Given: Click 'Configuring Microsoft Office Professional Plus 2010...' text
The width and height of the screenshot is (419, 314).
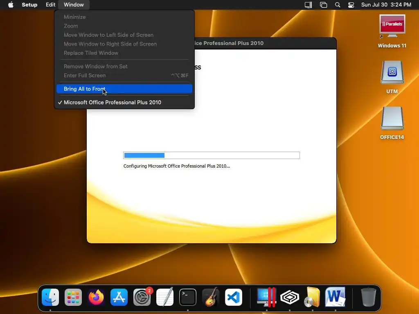Looking at the screenshot, I should (177, 166).
